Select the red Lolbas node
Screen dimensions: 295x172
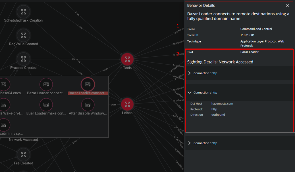[x=127, y=104]
